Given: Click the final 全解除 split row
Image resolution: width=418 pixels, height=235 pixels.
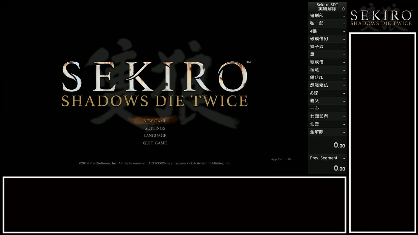Looking at the screenshot, I should (327, 132).
